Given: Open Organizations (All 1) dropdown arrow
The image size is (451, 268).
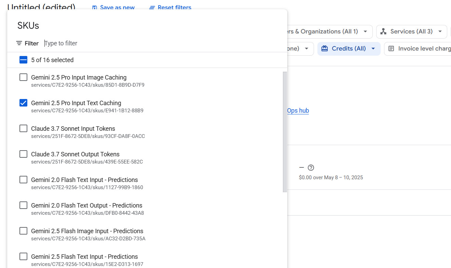Looking at the screenshot, I should (365, 31).
